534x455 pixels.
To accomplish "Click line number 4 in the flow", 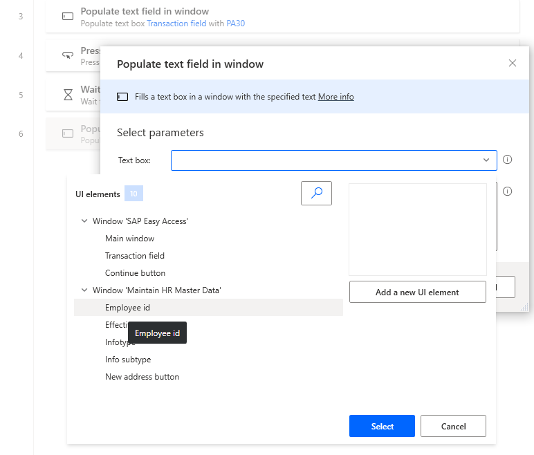I will (x=21, y=55).
